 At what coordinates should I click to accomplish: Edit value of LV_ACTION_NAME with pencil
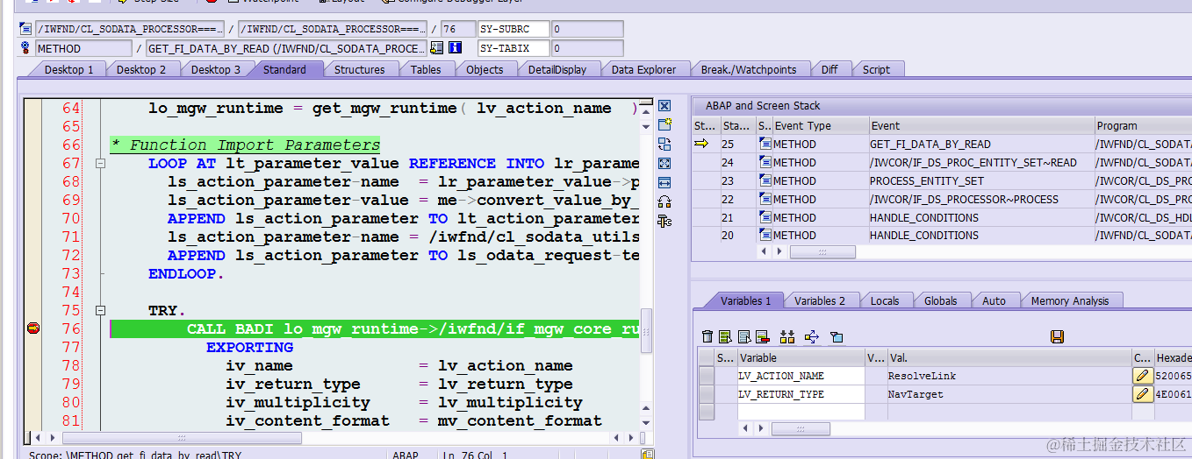(1142, 376)
